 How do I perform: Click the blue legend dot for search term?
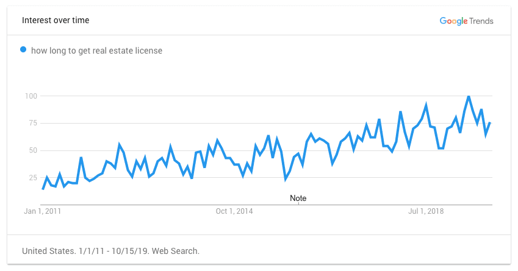23,49
